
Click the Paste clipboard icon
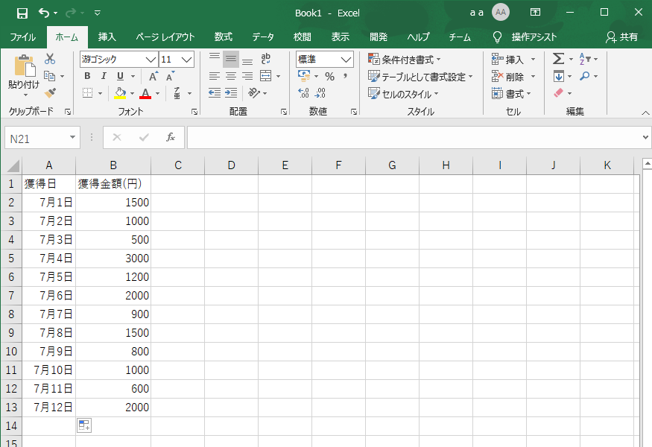pos(25,66)
